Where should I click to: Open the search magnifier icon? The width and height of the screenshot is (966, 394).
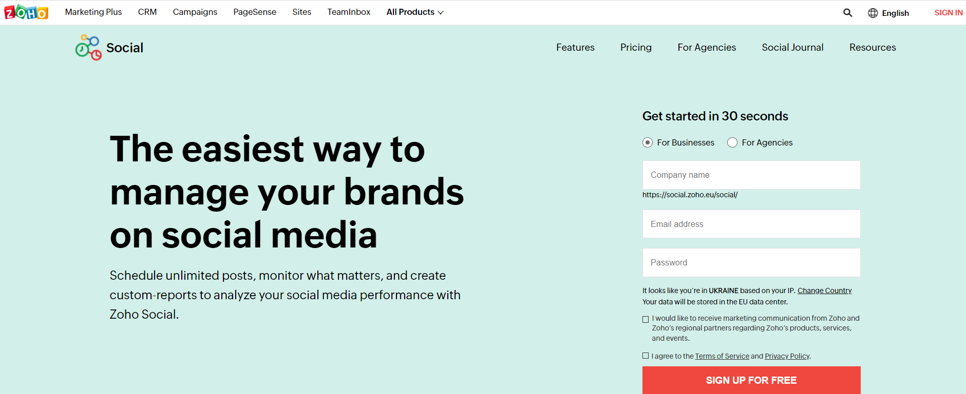point(847,13)
